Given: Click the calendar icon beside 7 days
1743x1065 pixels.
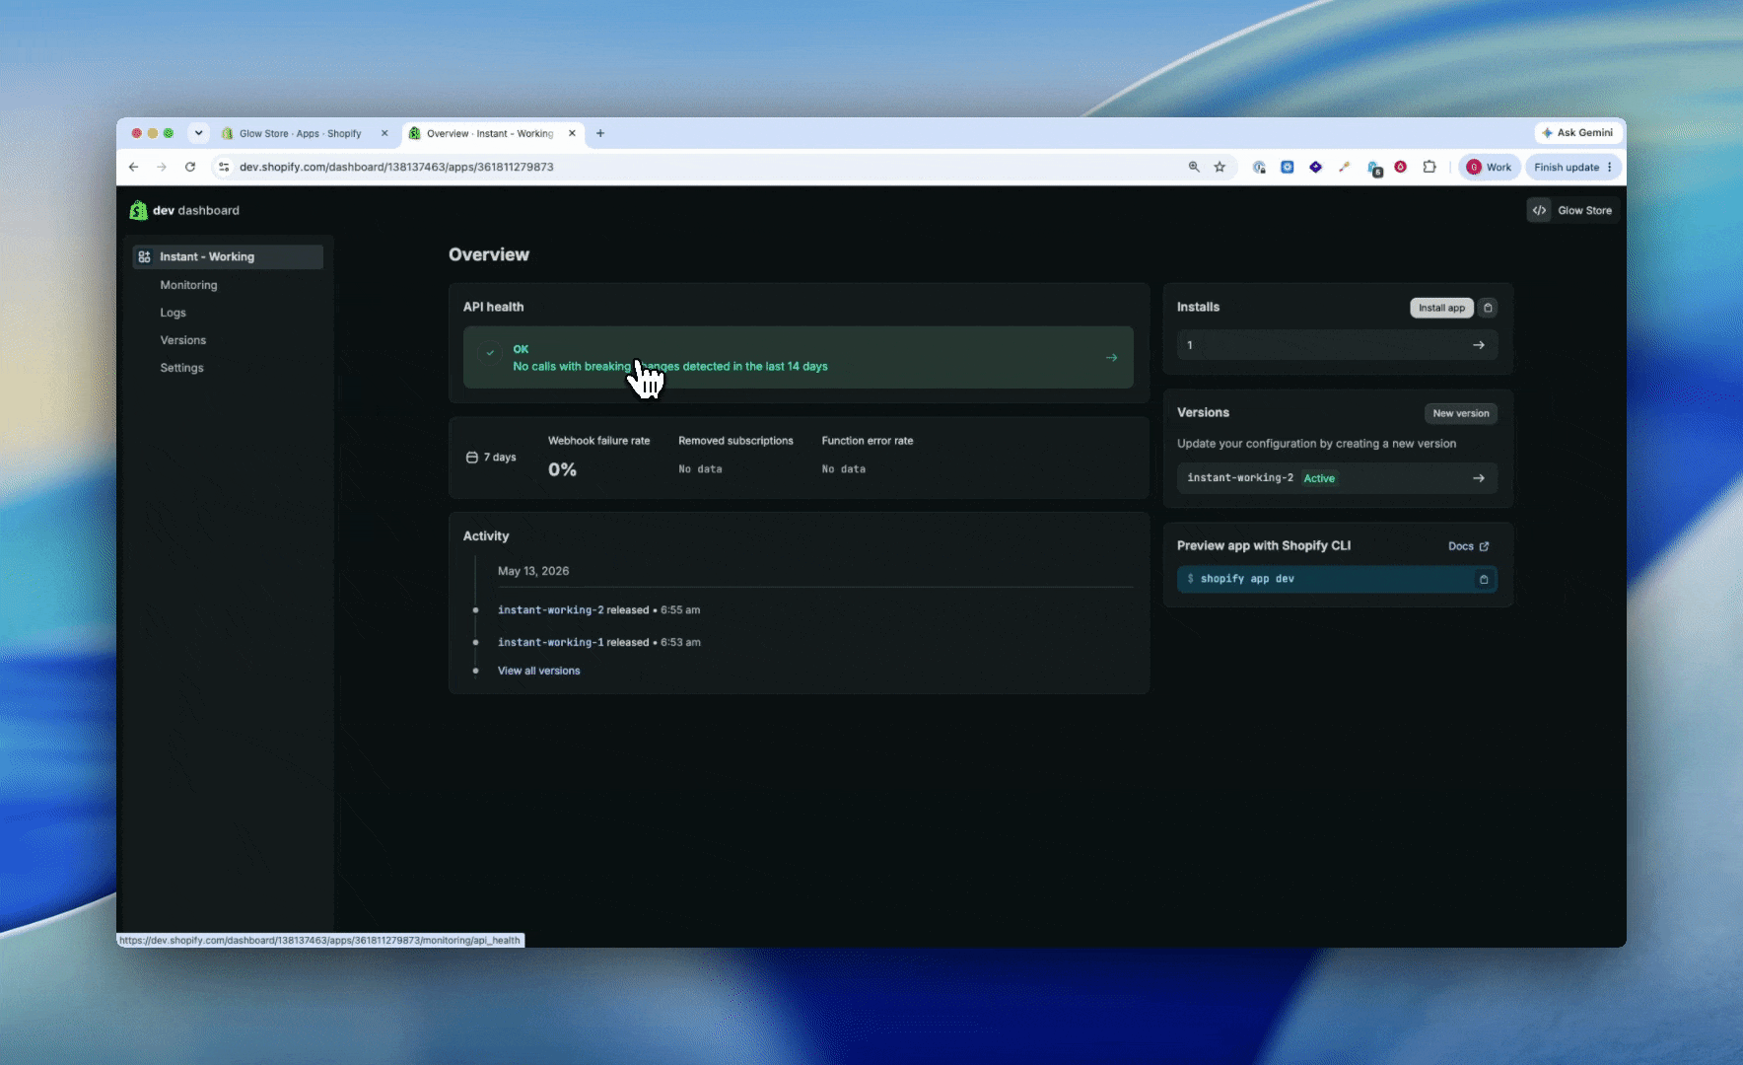Looking at the screenshot, I should (472, 458).
